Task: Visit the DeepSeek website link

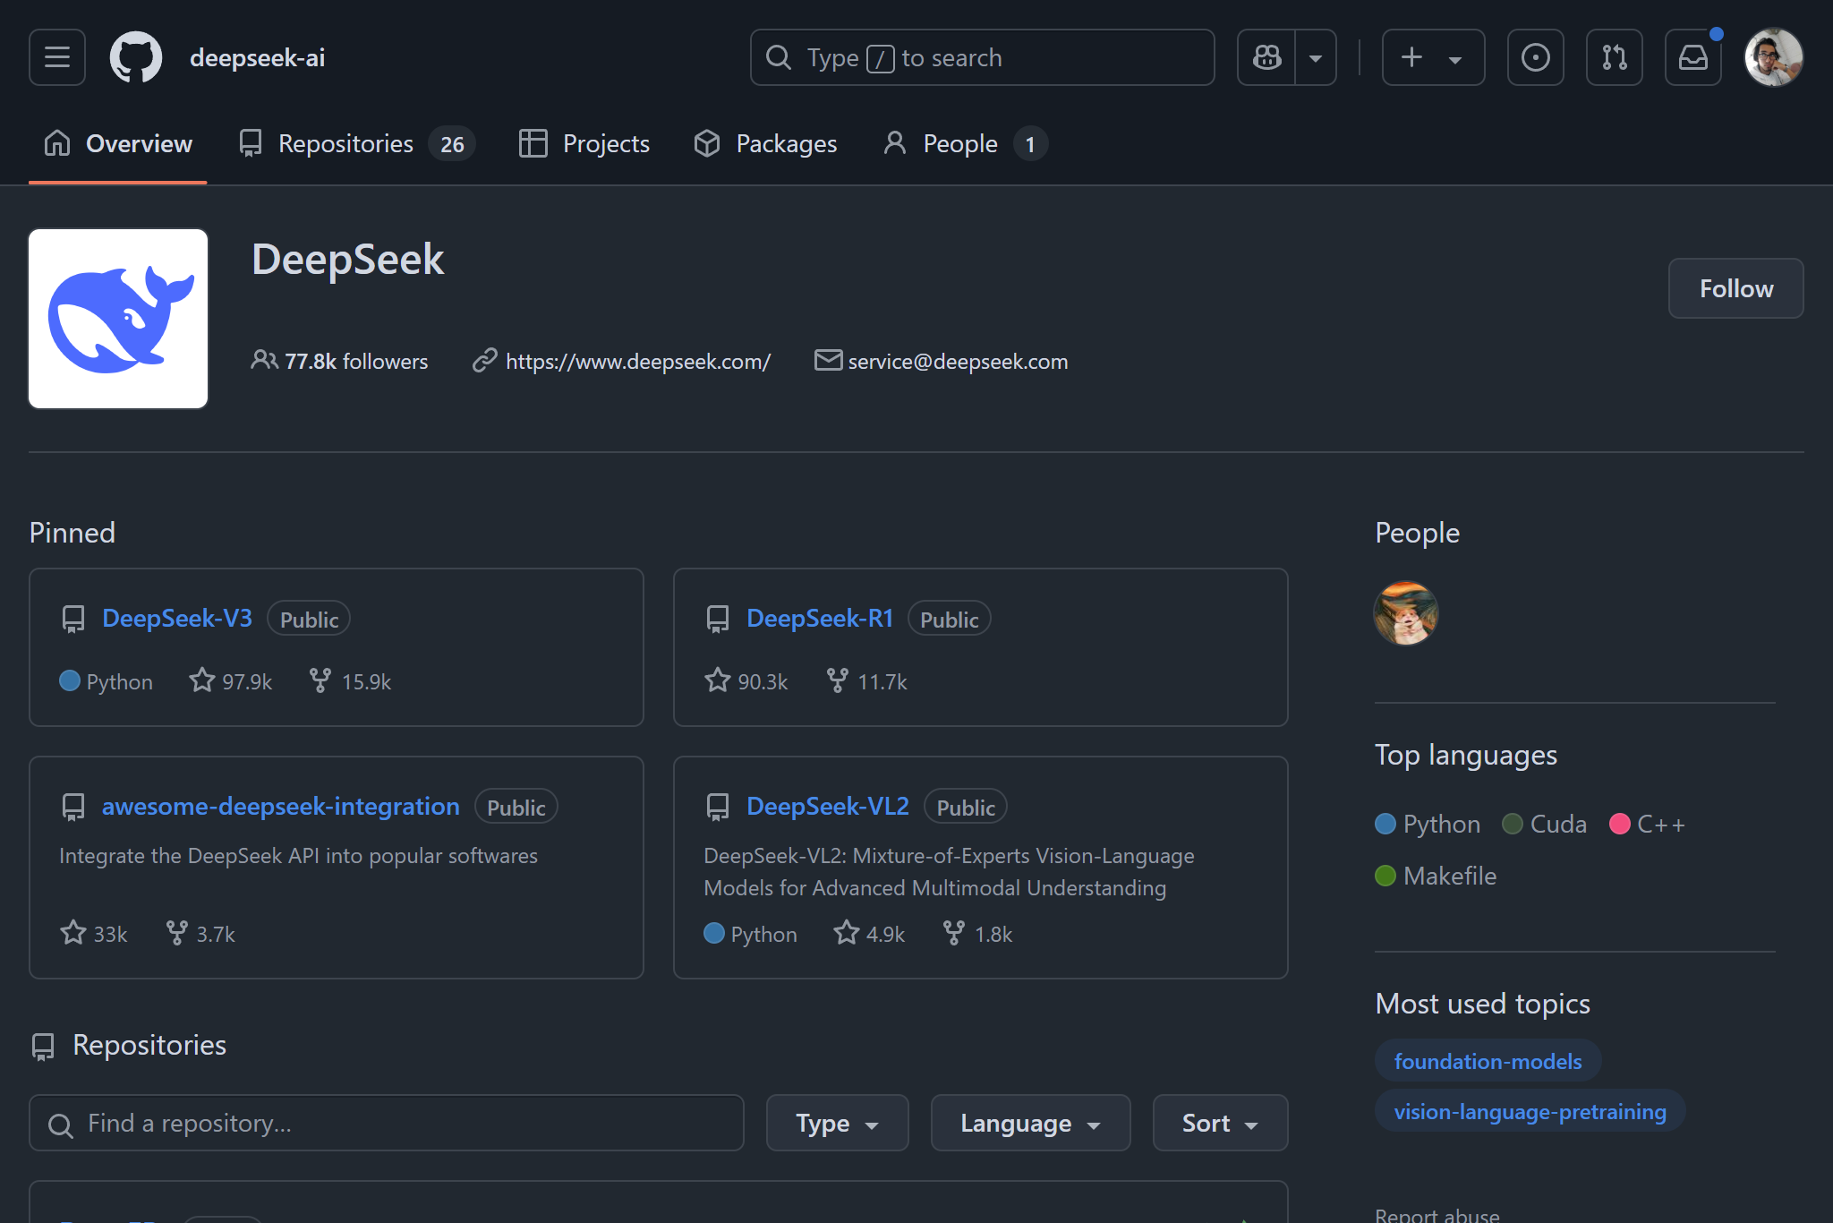Action: (637, 361)
